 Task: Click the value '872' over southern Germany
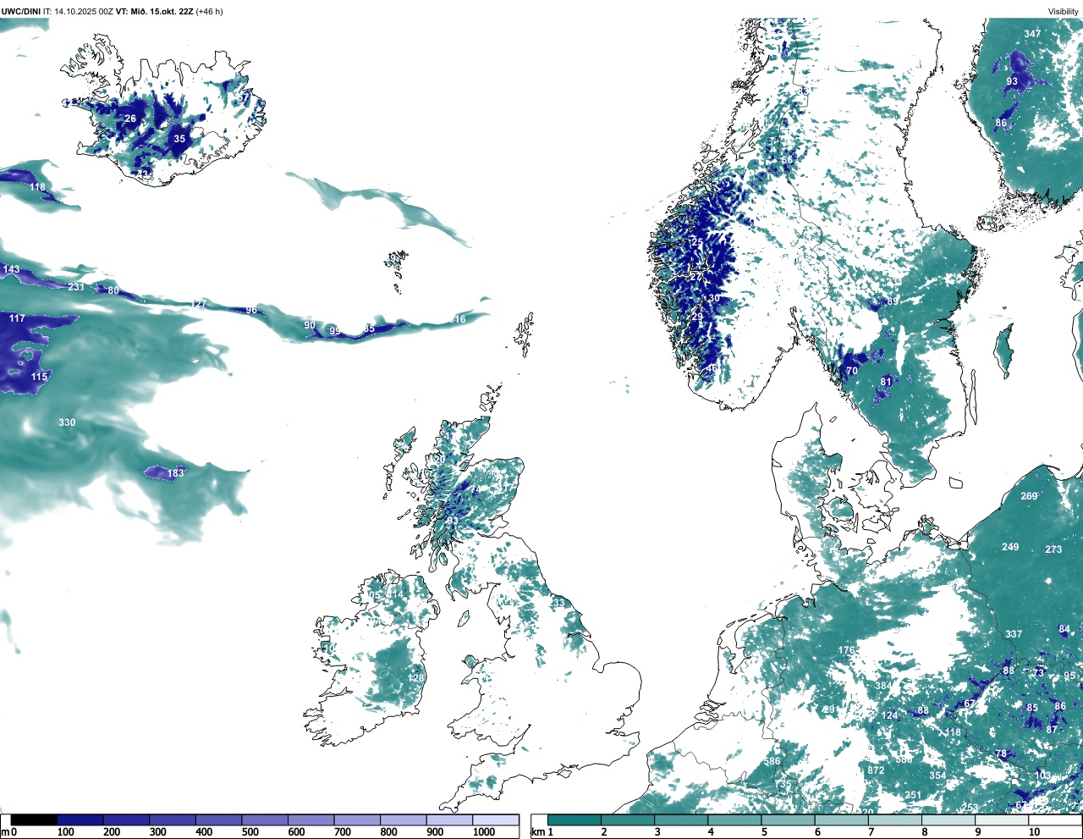[876, 770]
